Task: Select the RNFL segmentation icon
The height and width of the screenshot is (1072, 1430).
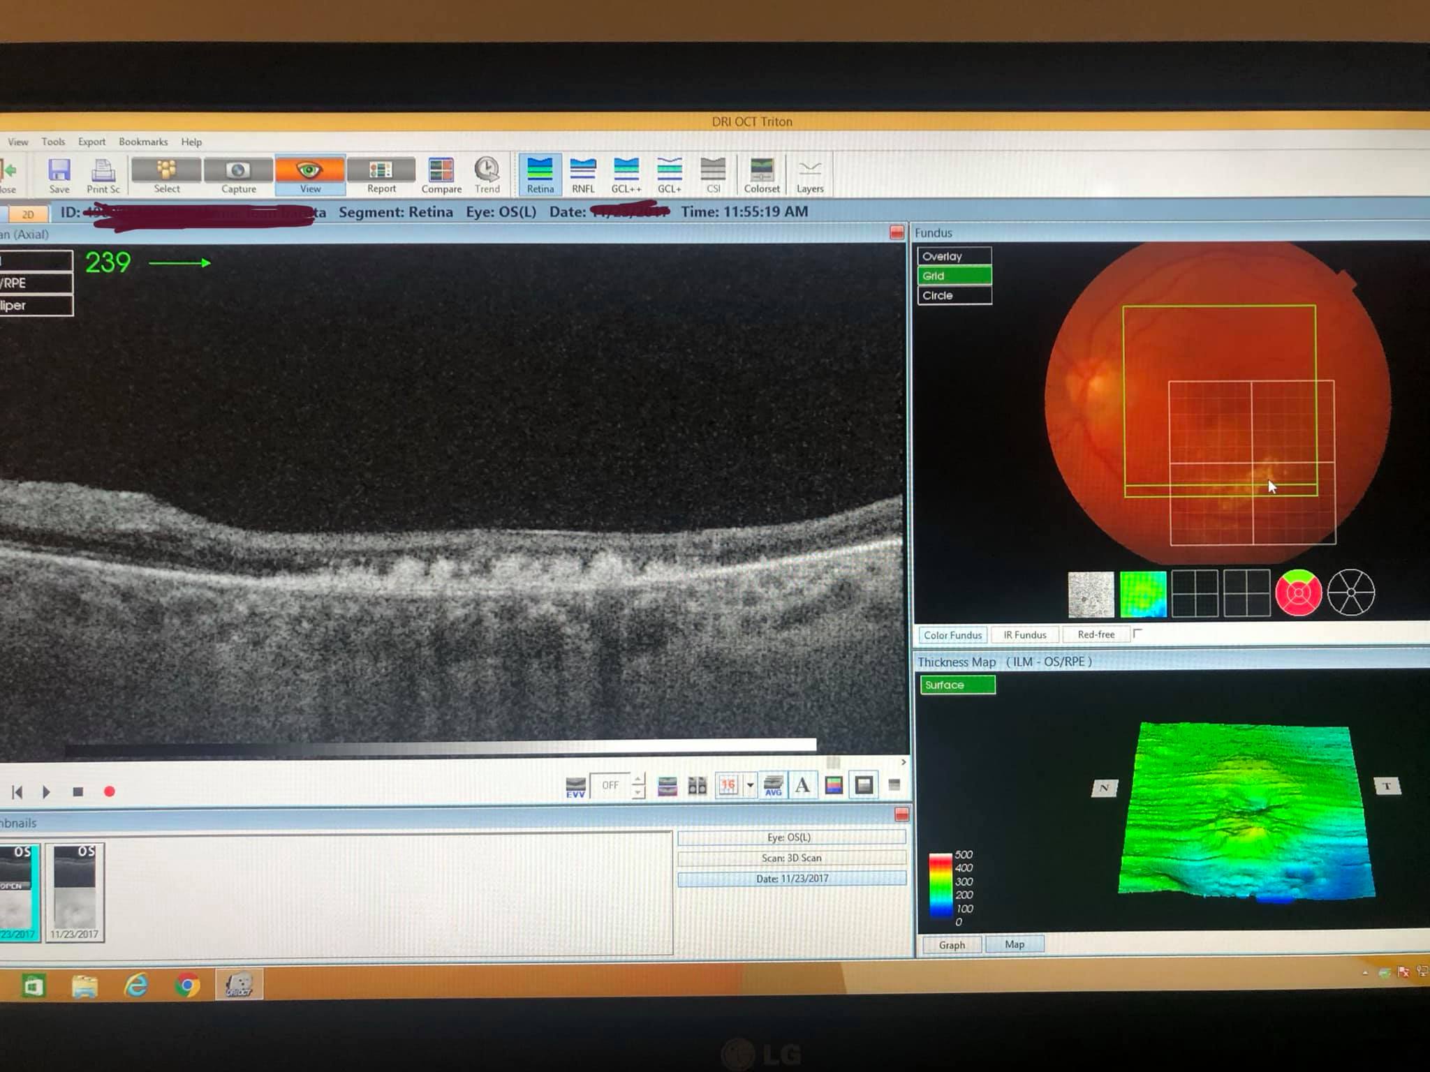Action: point(583,174)
